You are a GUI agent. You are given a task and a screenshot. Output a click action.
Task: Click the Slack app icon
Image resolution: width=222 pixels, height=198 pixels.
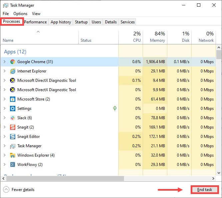pos(13,118)
